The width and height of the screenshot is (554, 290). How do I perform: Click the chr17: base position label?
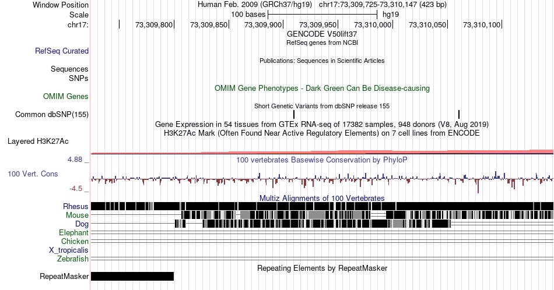pyautogui.click(x=78, y=24)
